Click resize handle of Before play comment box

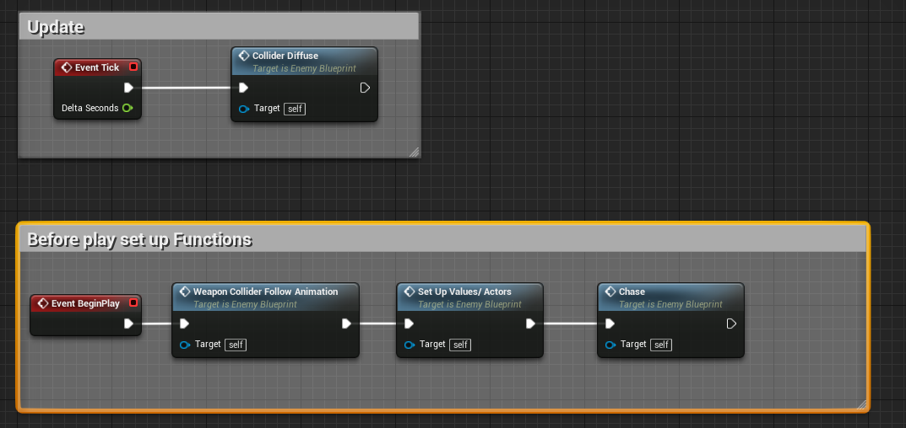(x=861, y=404)
